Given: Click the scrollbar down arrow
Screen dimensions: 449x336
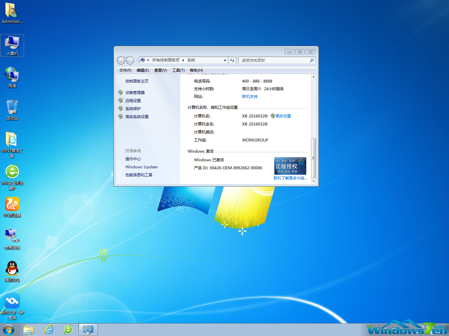Looking at the screenshot, I should (x=314, y=181).
